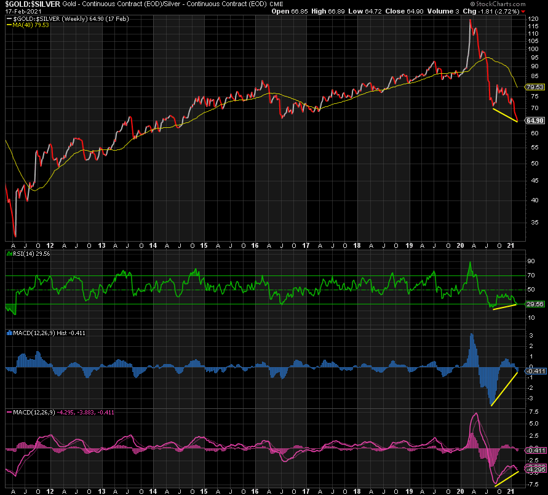Viewport: 548px width, 495px height.
Task: Click the yellow trendline on MACD histogram panel
Action: click(504, 389)
